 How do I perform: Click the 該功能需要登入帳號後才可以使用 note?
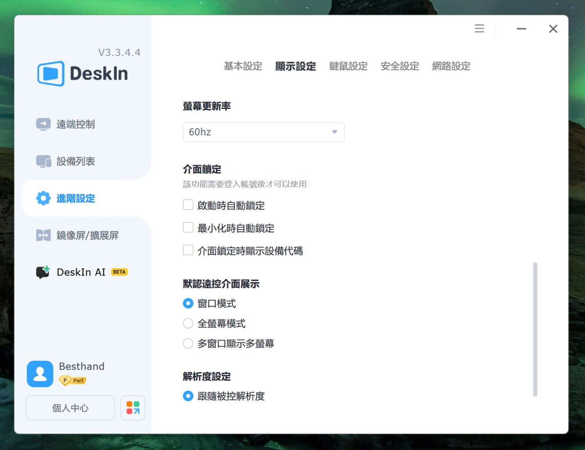[x=245, y=184]
